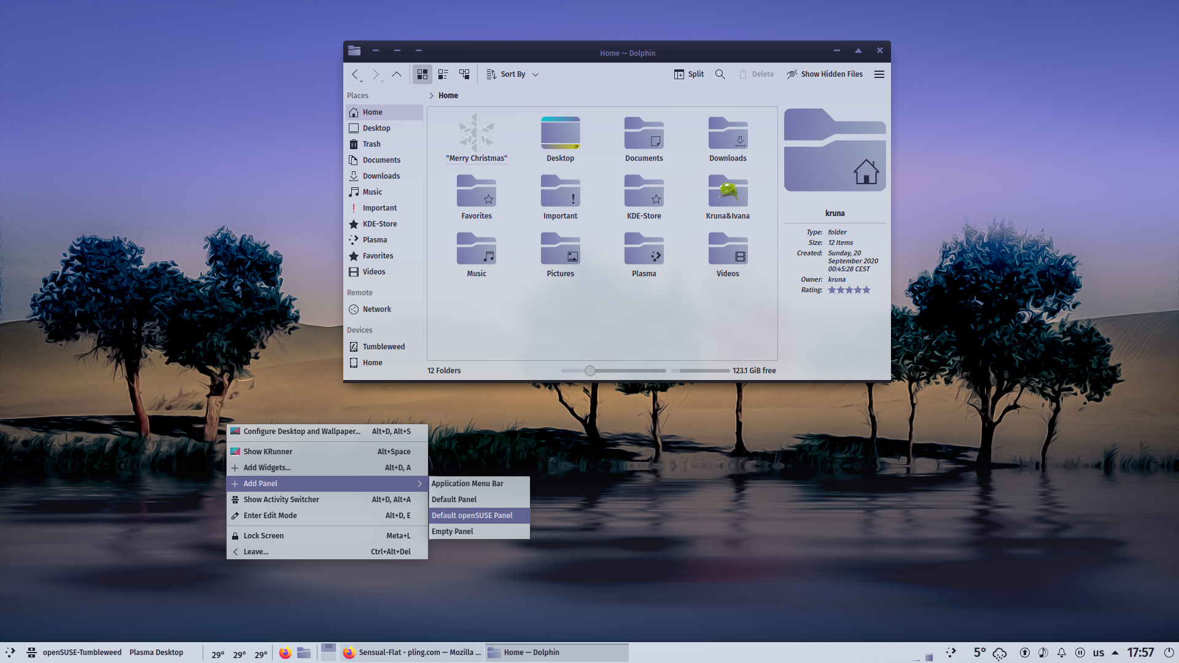The width and height of the screenshot is (1179, 663).
Task: Open the openSUSE-Tumbleweed activity in the taskbar
Action: click(82, 653)
